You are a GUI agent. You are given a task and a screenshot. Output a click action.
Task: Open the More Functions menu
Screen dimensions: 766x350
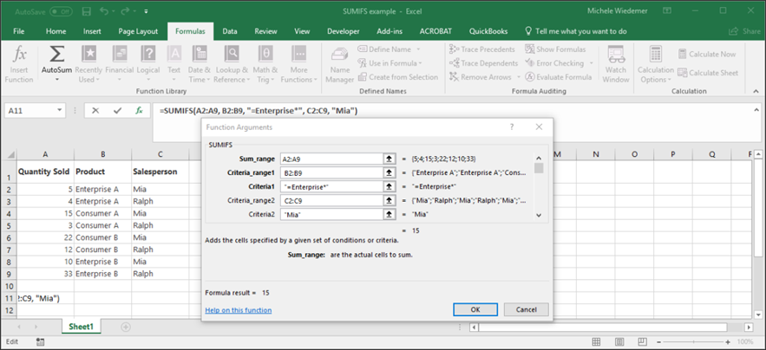point(298,64)
